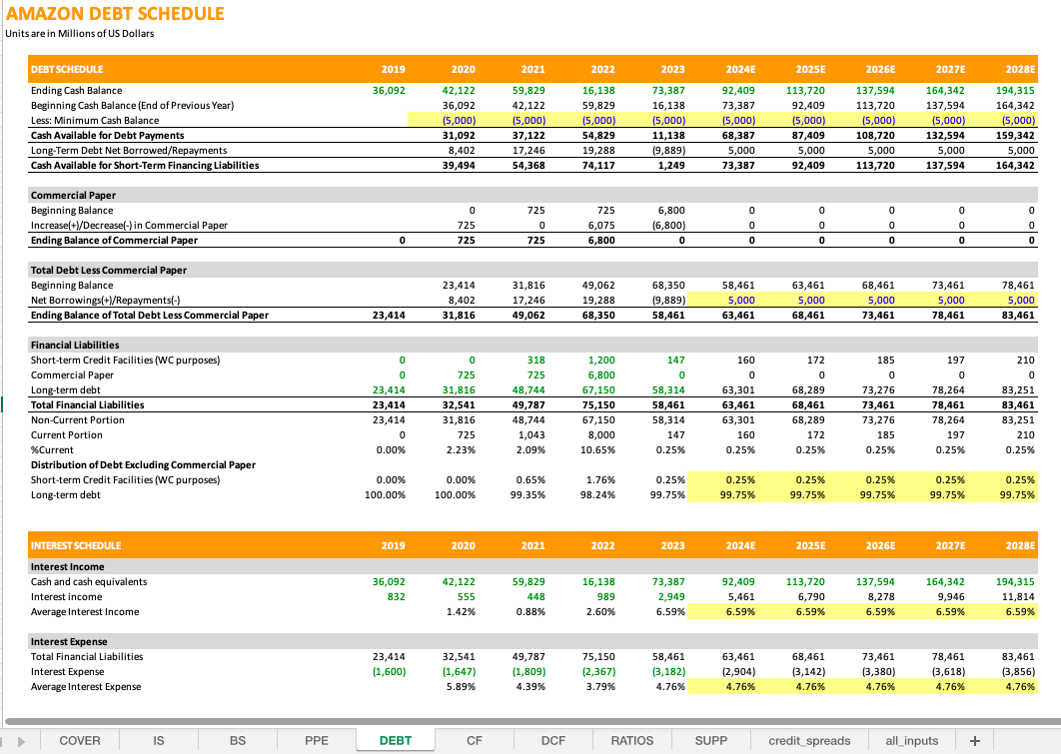Switch to credit_spreads sheet tab
1061x754 pixels.
[809, 740]
